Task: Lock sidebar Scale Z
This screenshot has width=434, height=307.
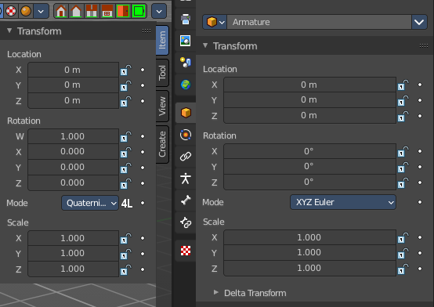Action: 125,269
